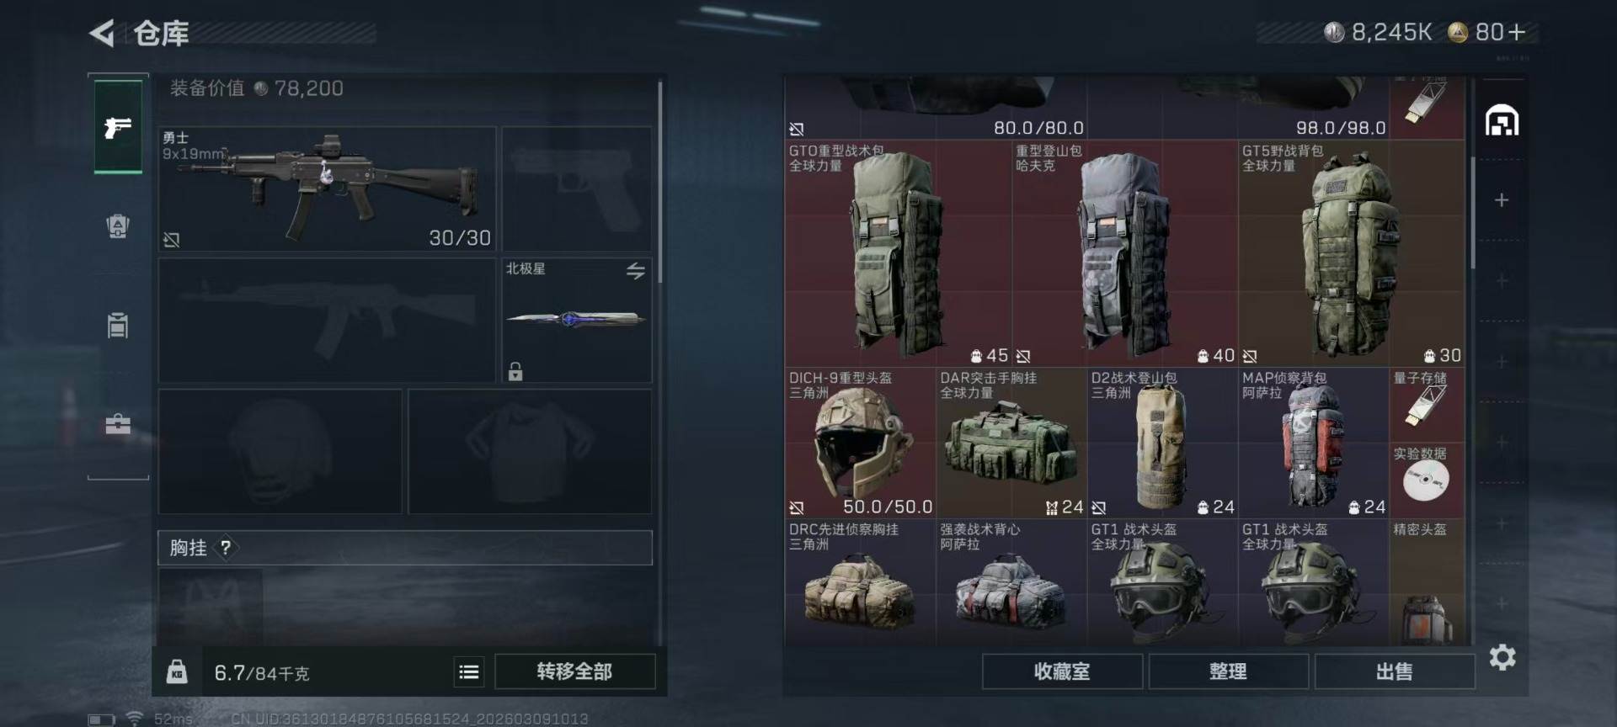Open warehouse settings gear icon
1617x727 pixels.
[x=1502, y=657]
